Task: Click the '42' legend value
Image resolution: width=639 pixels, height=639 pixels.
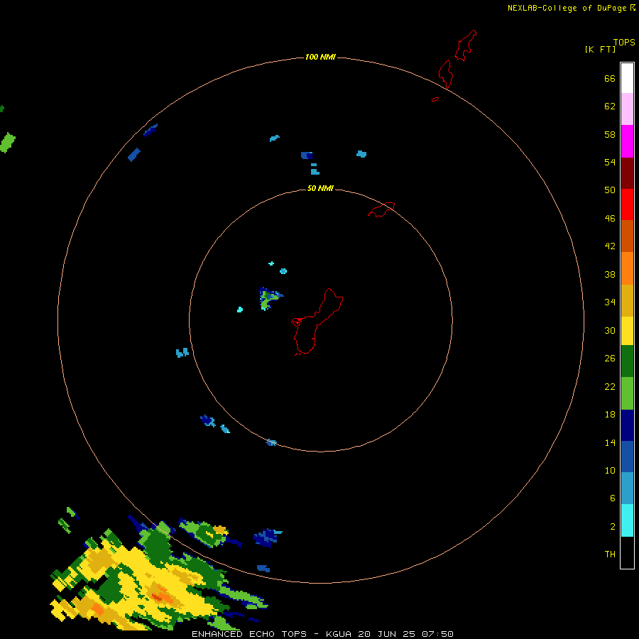Action: point(610,246)
